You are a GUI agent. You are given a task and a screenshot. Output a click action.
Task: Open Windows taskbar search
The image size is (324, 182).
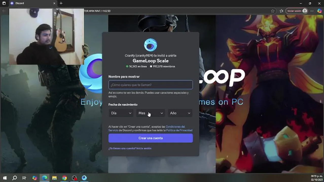(14, 178)
